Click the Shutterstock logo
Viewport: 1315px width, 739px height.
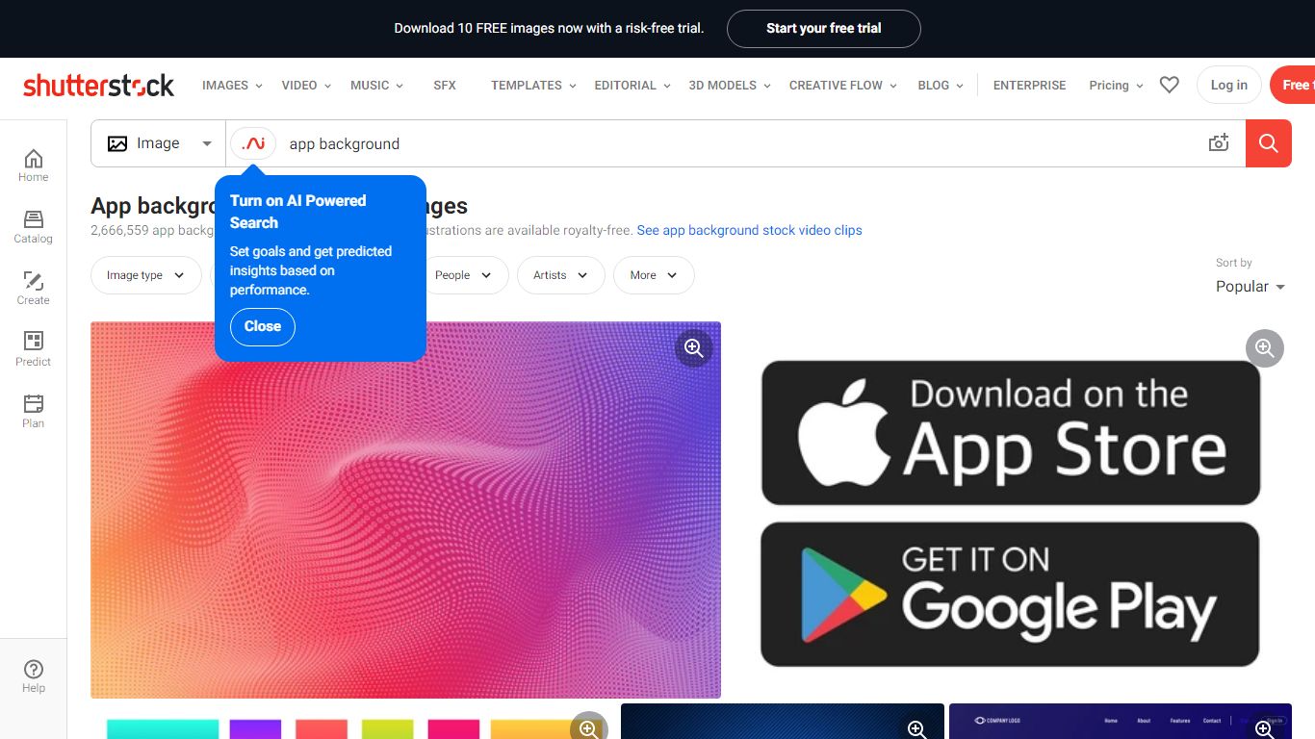click(x=98, y=85)
